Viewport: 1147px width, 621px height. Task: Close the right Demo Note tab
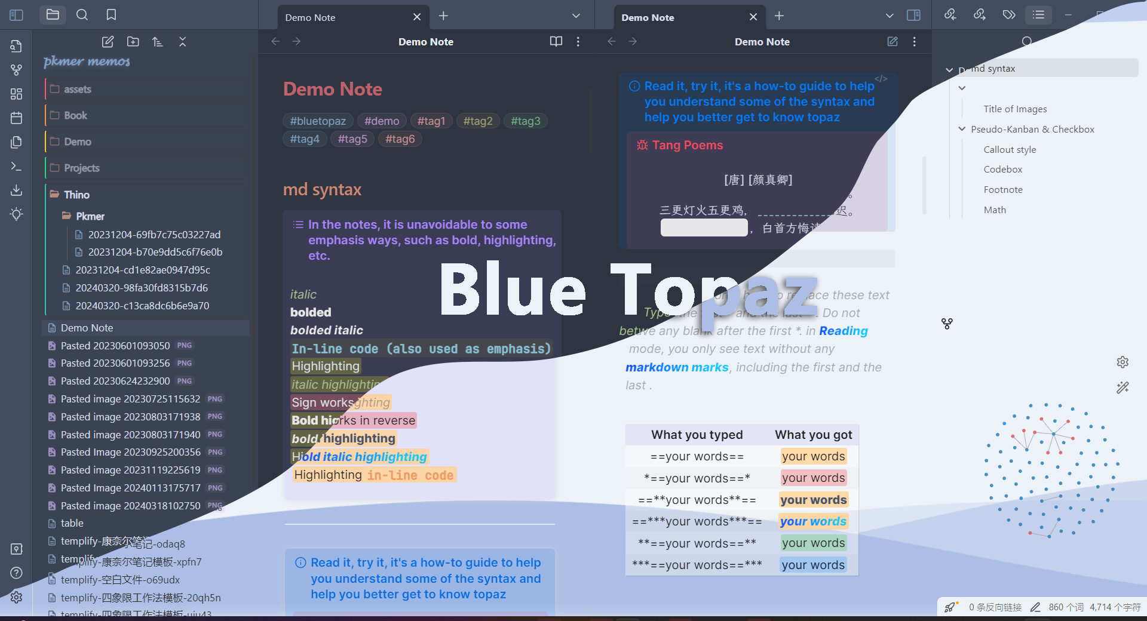pos(753,17)
